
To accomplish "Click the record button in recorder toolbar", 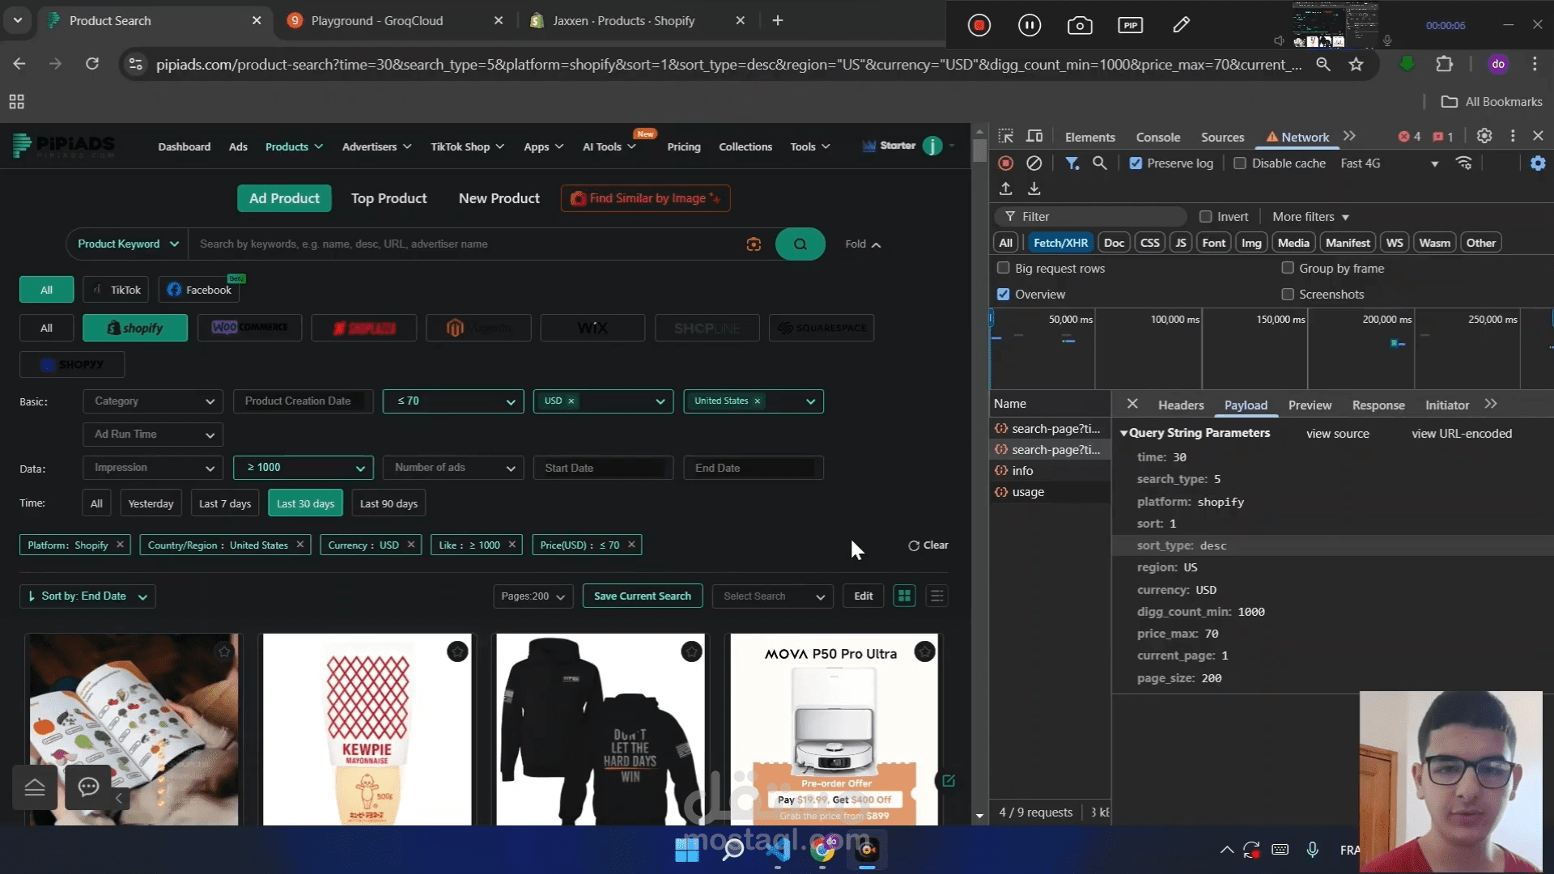I will [x=979, y=25].
